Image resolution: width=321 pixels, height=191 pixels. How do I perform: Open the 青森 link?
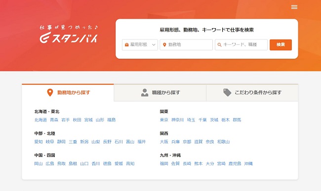54,120
